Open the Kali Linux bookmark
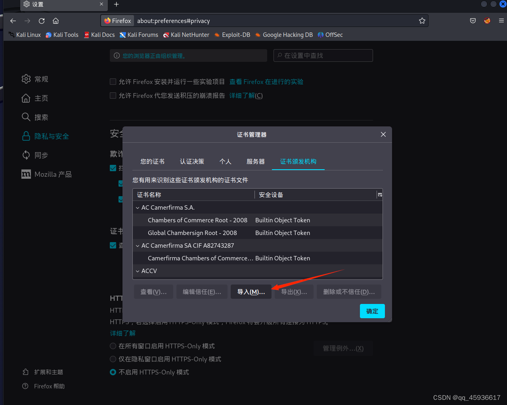 (x=25, y=35)
